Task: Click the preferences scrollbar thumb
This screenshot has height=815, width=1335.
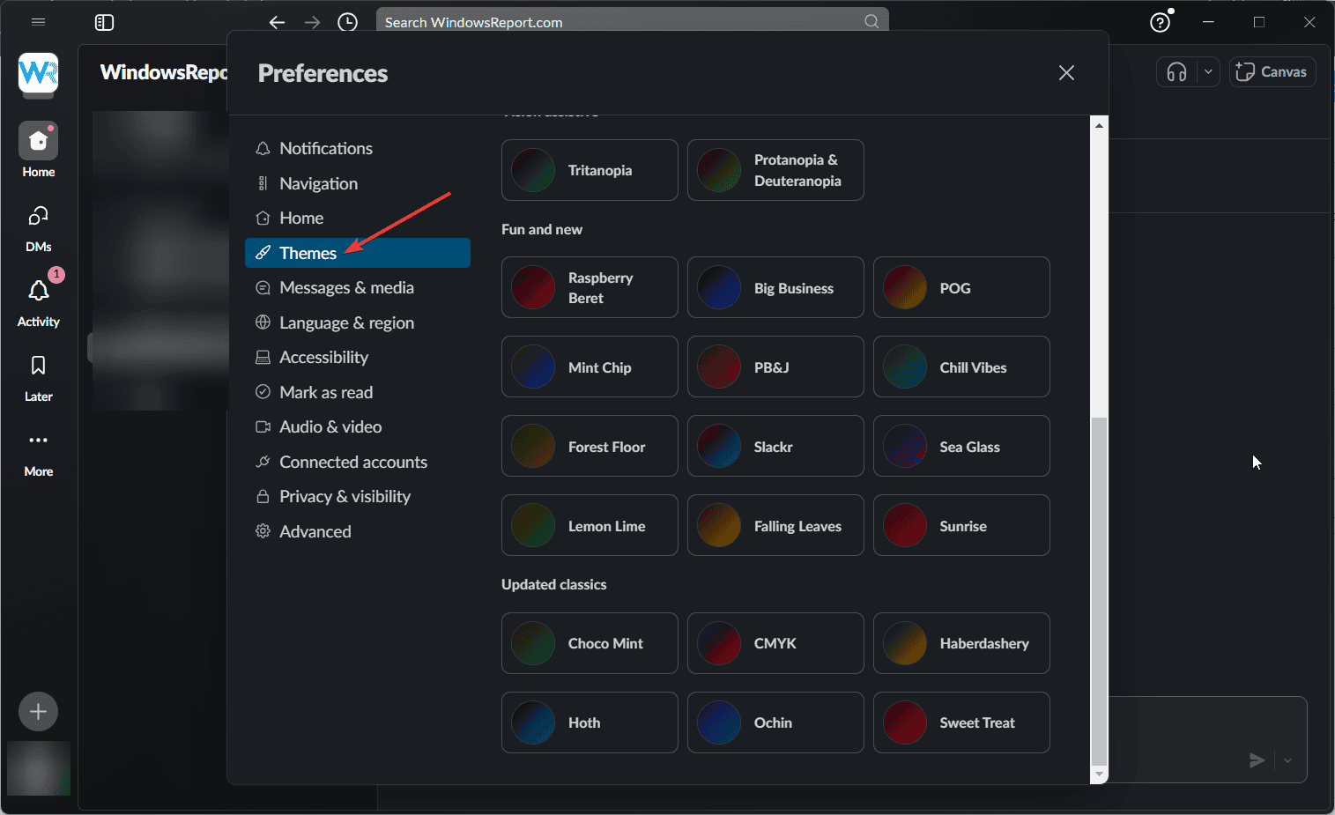Action: (x=1099, y=591)
